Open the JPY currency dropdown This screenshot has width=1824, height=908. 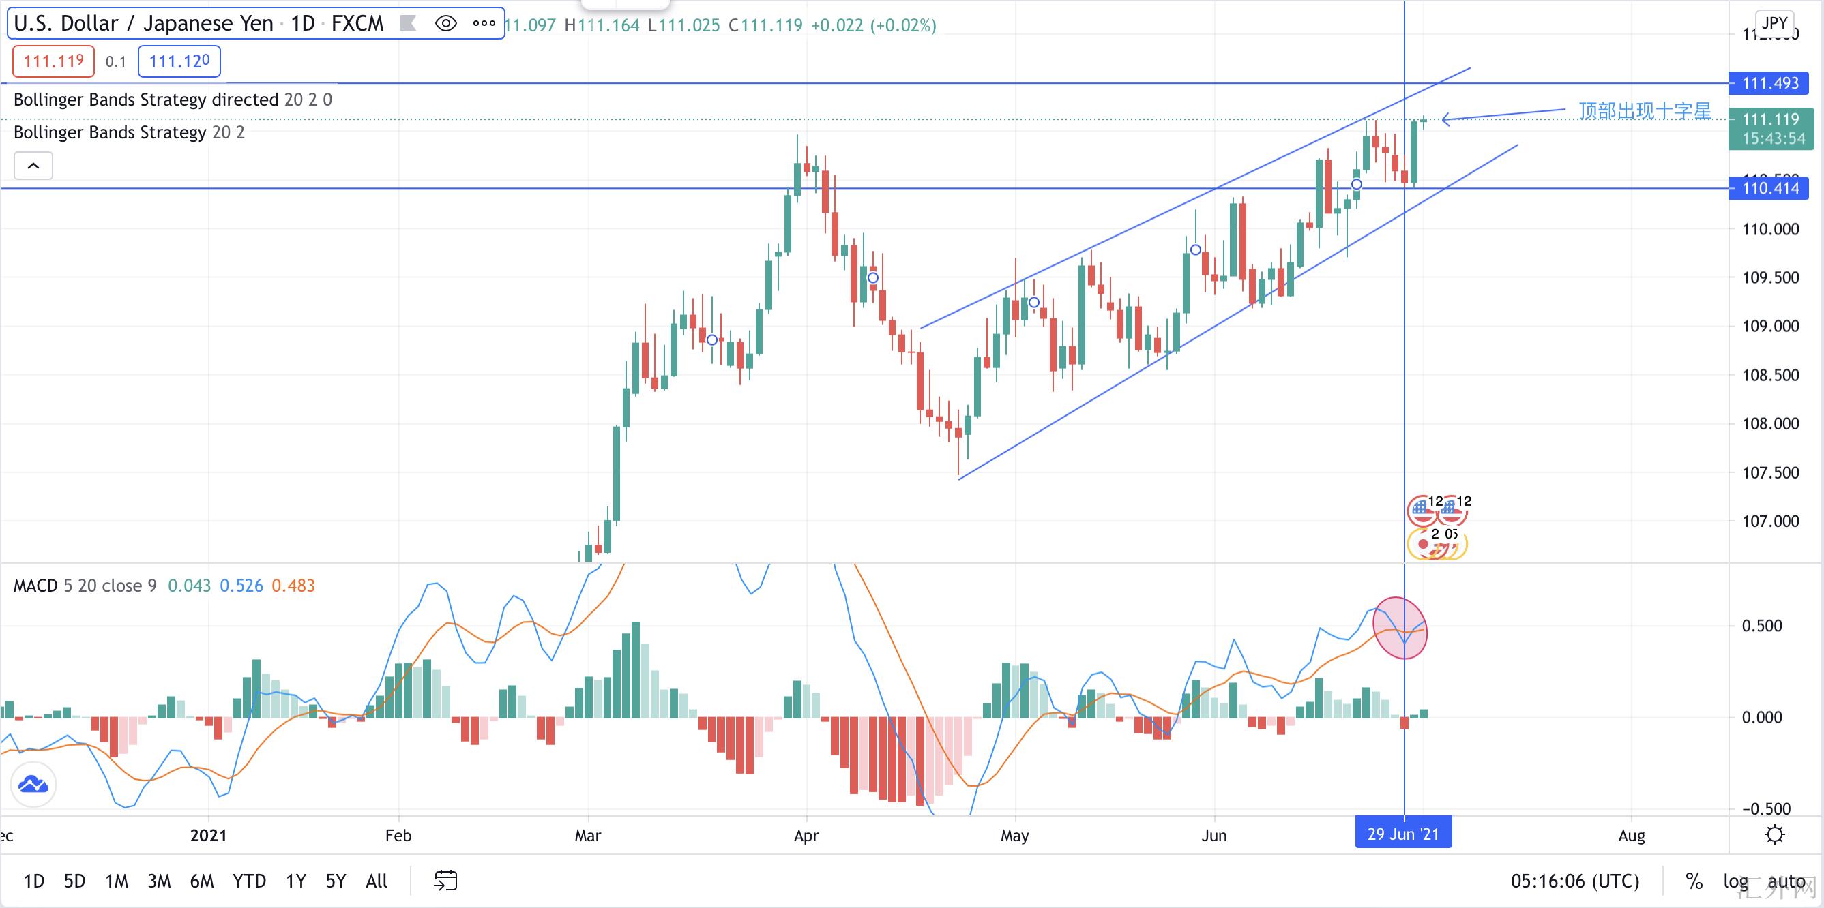(x=1774, y=22)
